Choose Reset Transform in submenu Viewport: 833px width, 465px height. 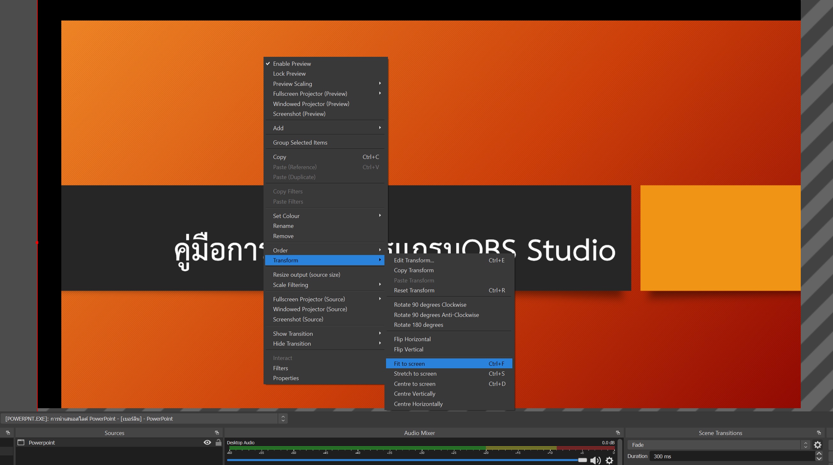pos(449,290)
